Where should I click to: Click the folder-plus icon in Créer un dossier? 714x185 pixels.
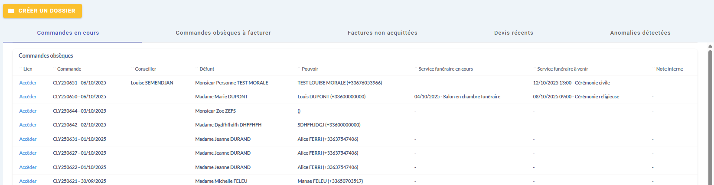[11, 11]
